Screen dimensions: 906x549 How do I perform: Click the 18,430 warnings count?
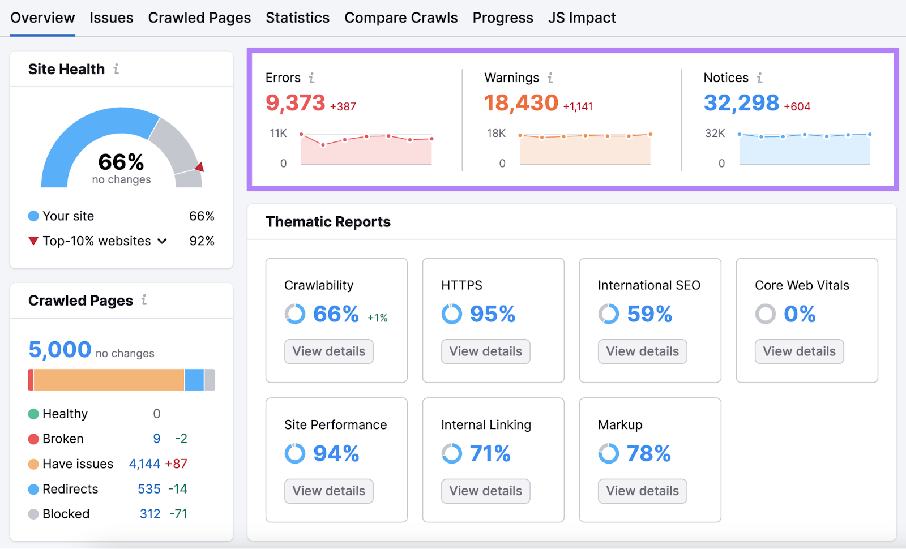point(522,103)
